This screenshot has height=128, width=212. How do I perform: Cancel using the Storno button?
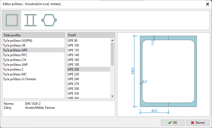(198, 123)
